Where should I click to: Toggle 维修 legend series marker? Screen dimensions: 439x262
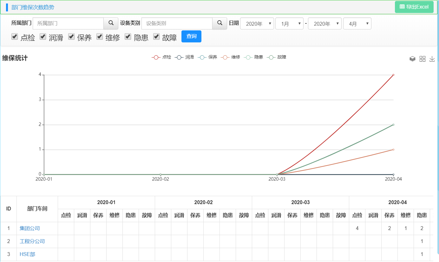pyautogui.click(x=225, y=57)
